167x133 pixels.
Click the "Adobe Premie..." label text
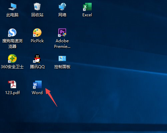pos(62,44)
